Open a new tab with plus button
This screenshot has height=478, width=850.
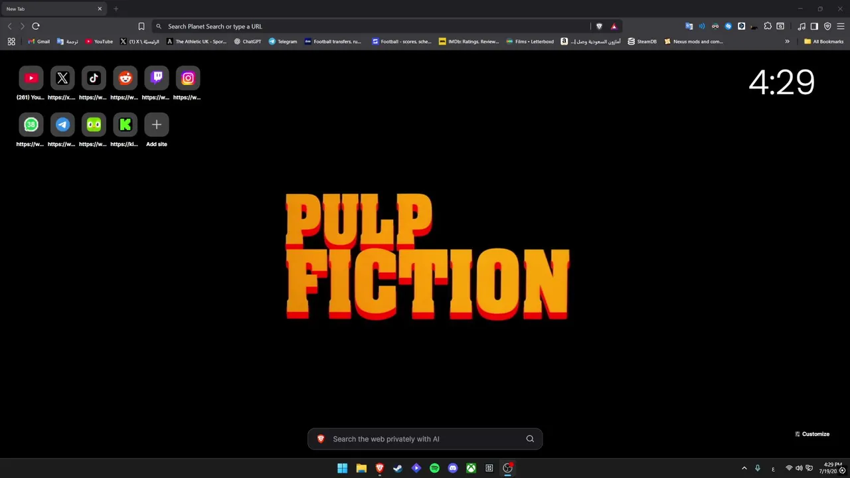point(116,9)
